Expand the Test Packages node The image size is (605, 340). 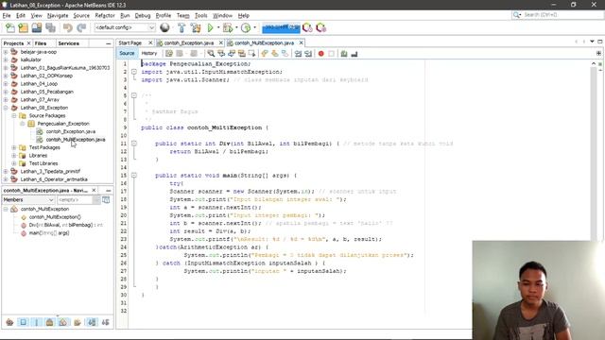(14, 147)
